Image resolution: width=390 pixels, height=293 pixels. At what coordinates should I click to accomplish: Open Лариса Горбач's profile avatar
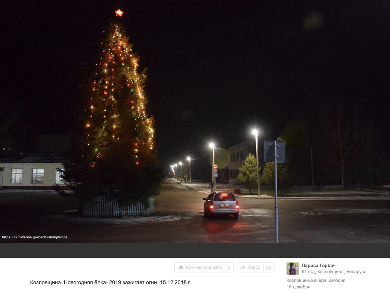pyautogui.click(x=292, y=269)
